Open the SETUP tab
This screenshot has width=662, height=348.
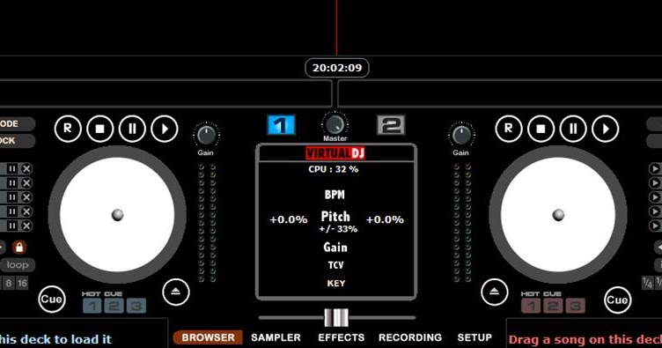(x=474, y=337)
